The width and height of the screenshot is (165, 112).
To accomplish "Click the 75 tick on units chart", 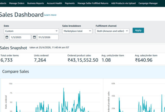I will [x=11, y=93].
